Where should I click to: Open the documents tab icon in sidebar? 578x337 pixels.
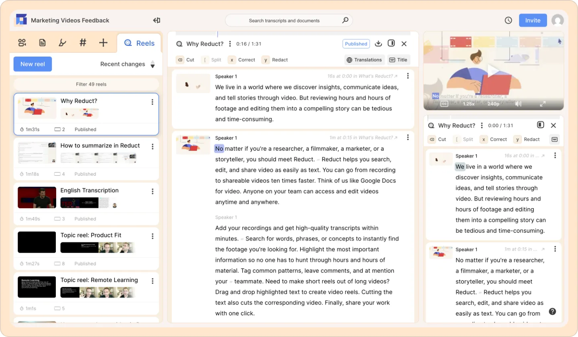(42, 43)
